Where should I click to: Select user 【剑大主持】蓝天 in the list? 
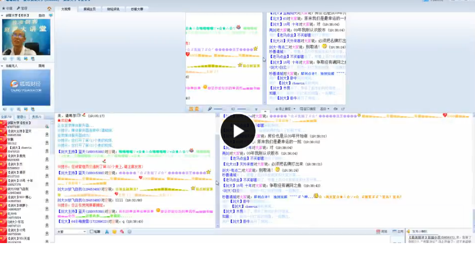click(x=26, y=133)
